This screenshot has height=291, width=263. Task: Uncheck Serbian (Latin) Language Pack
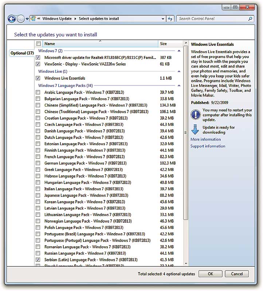tap(38, 260)
